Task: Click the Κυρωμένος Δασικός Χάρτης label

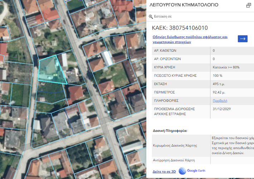Action: click(175, 145)
